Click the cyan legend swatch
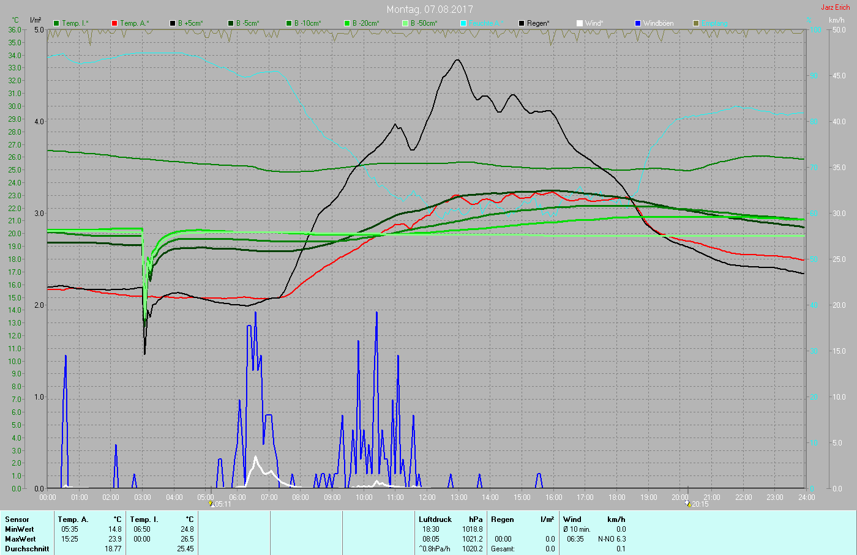Image resolution: width=857 pixels, height=555 pixels. (463, 23)
